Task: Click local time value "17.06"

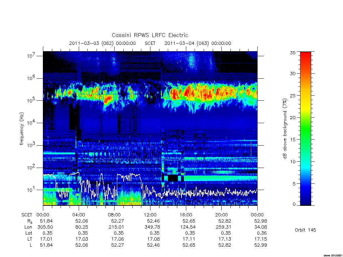Action: [118, 239]
